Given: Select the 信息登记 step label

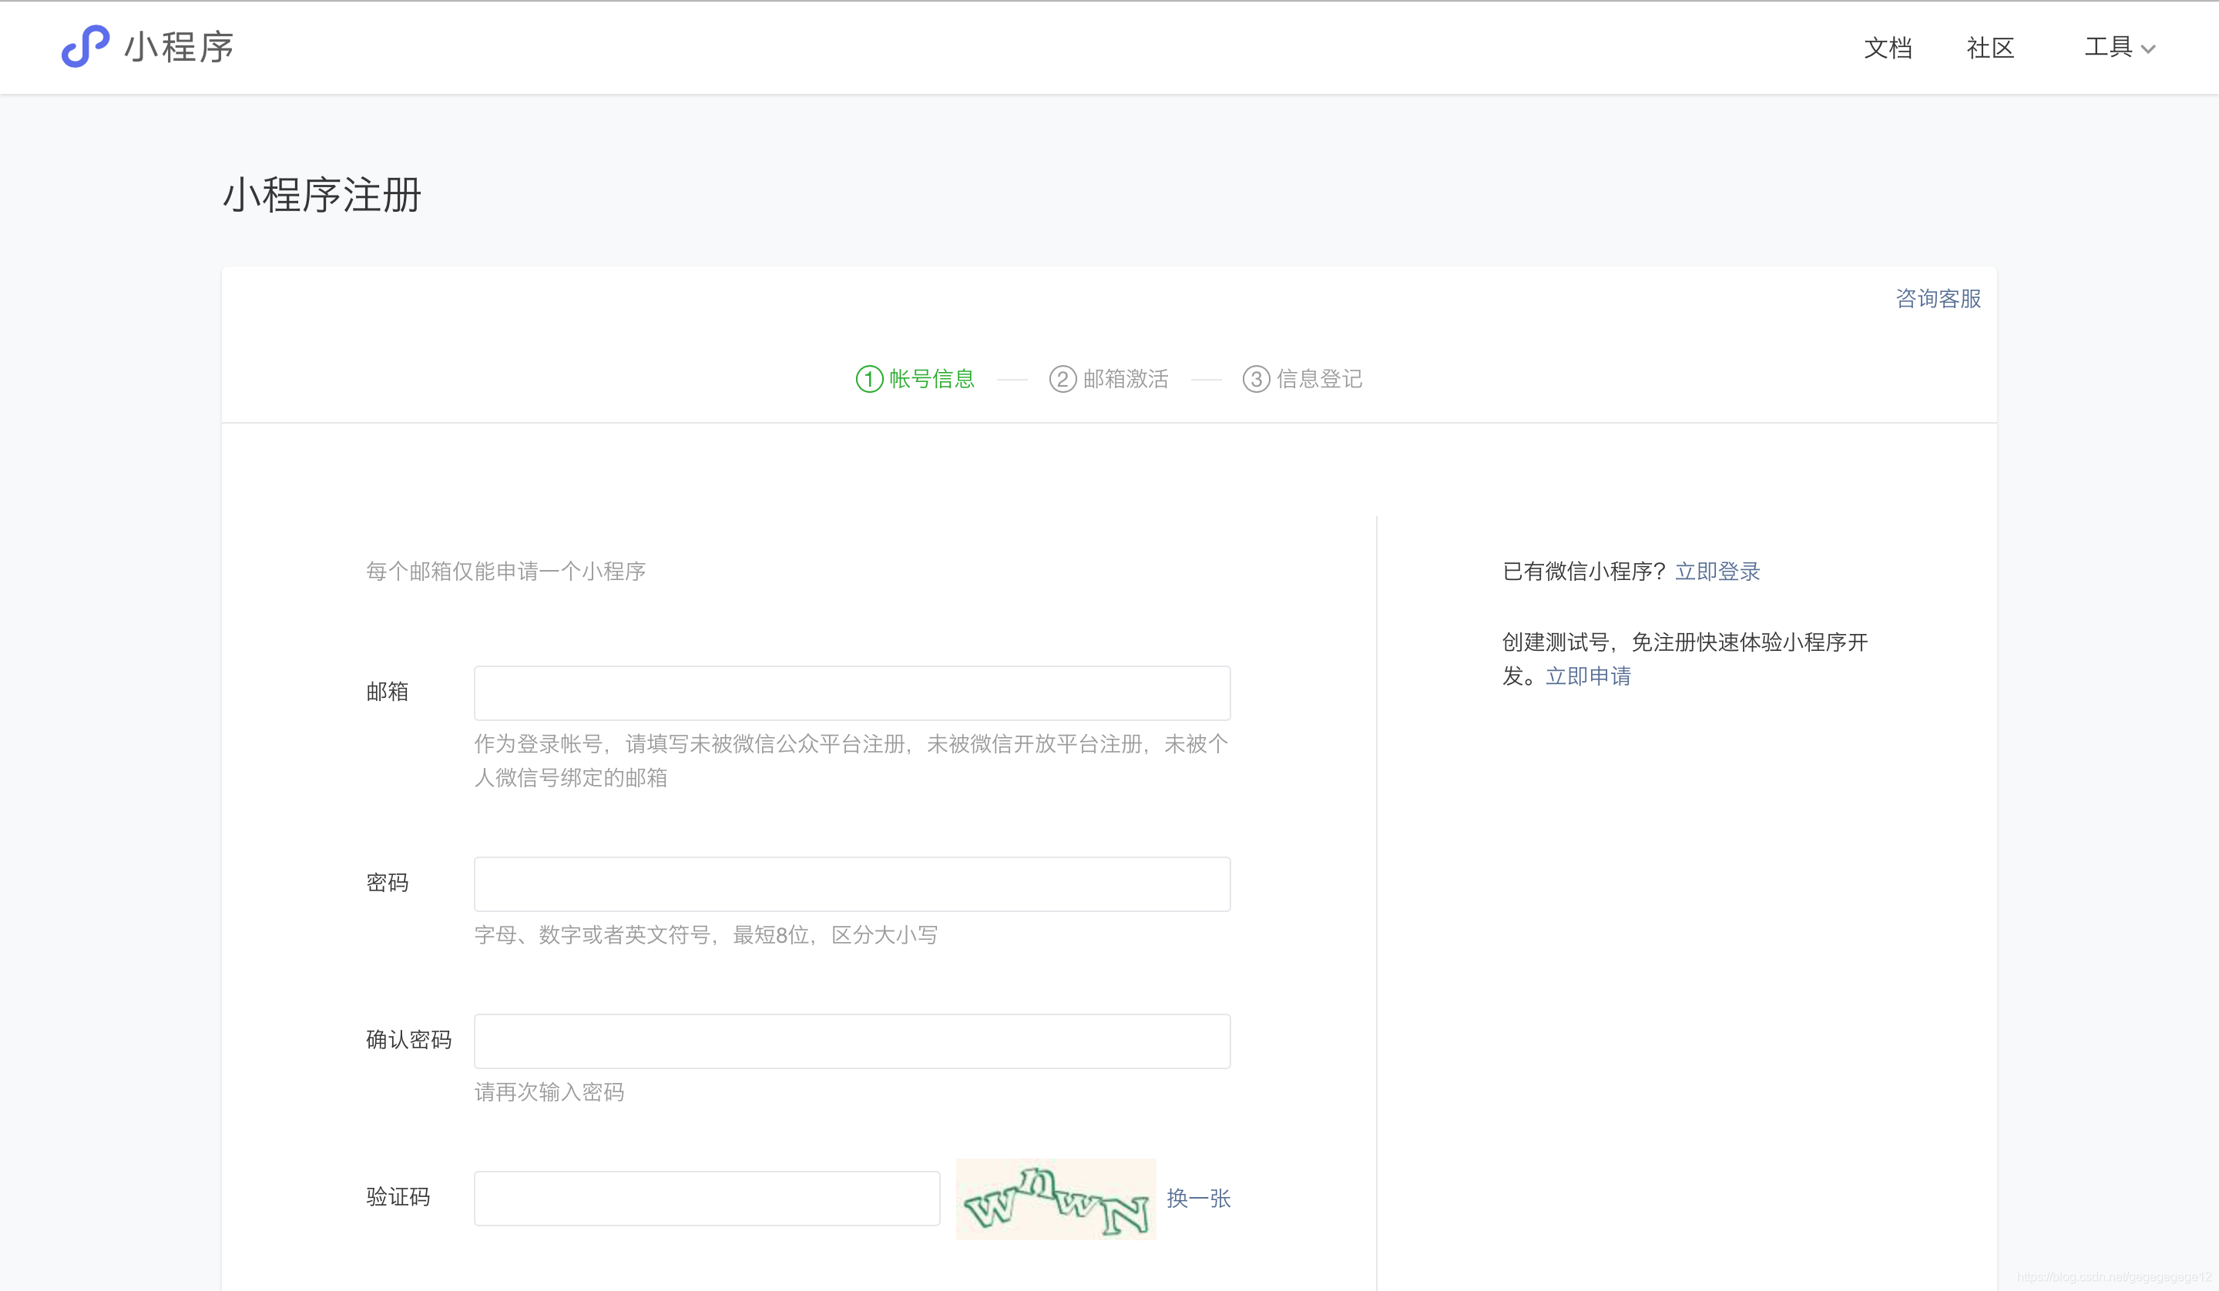Looking at the screenshot, I should [1319, 379].
